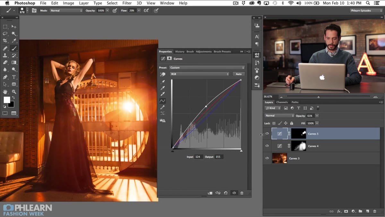Screen dimensions: 385x217
Task: Select the Move tool
Action: pos(14,27)
